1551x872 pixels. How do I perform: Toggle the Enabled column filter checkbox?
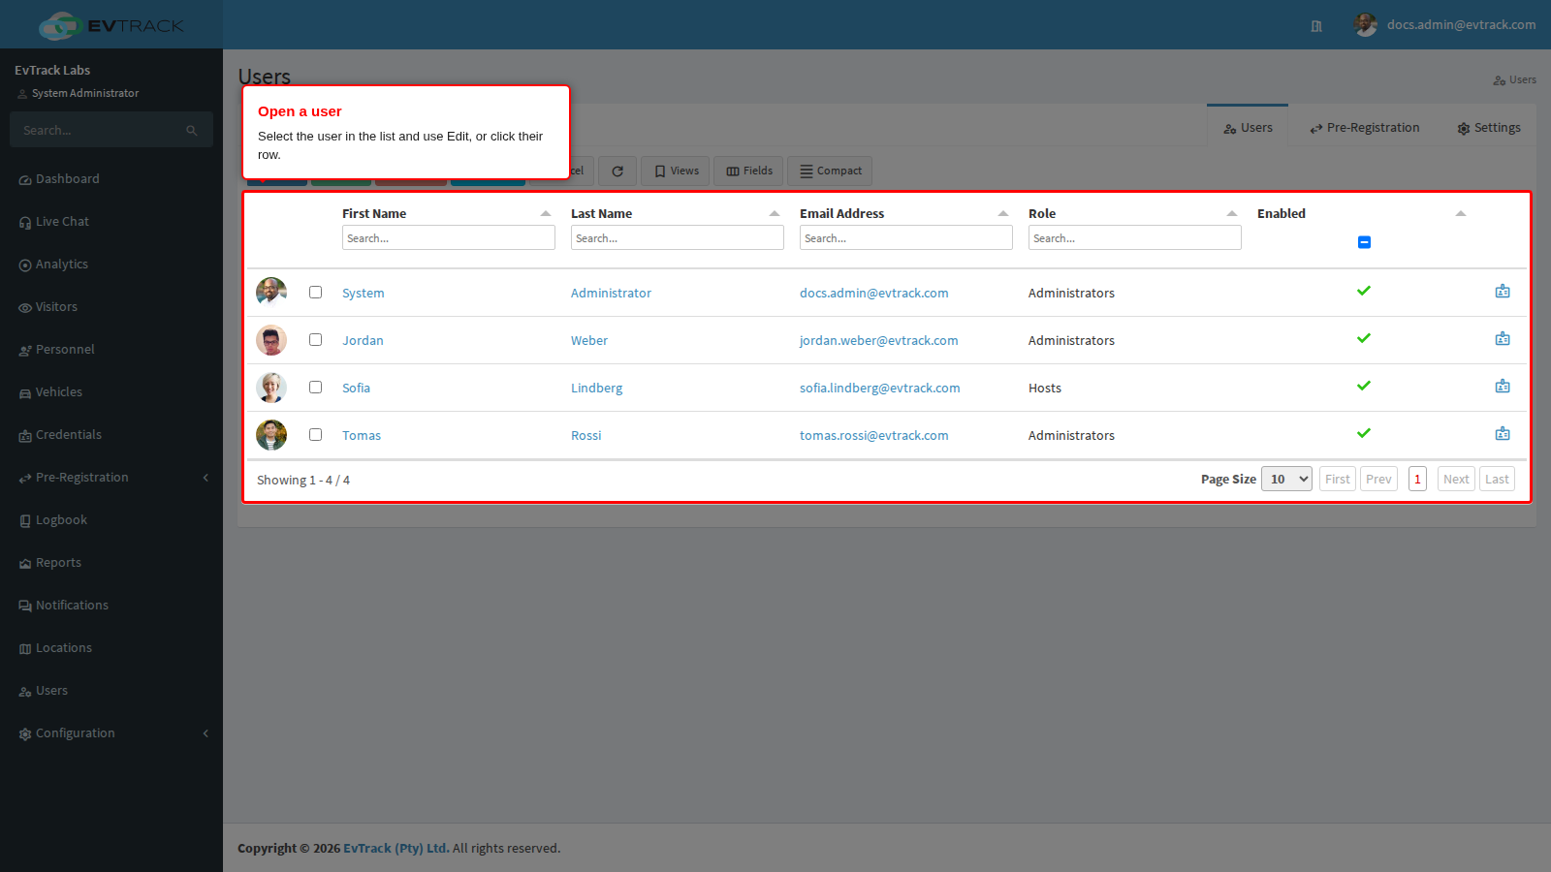(x=1364, y=242)
